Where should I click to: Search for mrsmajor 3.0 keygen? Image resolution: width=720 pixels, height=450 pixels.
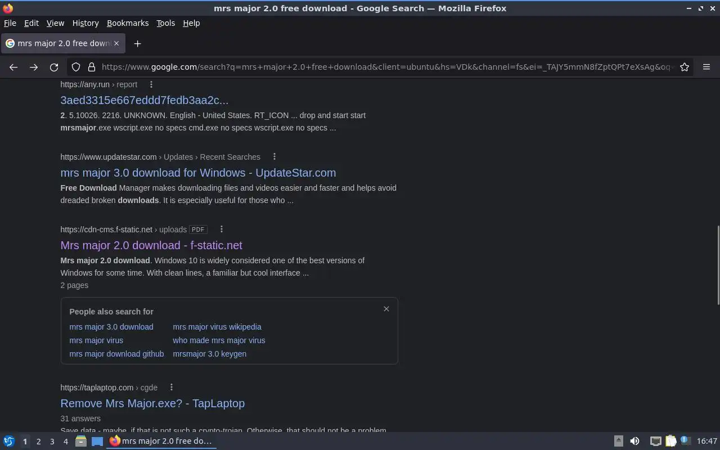209,354
